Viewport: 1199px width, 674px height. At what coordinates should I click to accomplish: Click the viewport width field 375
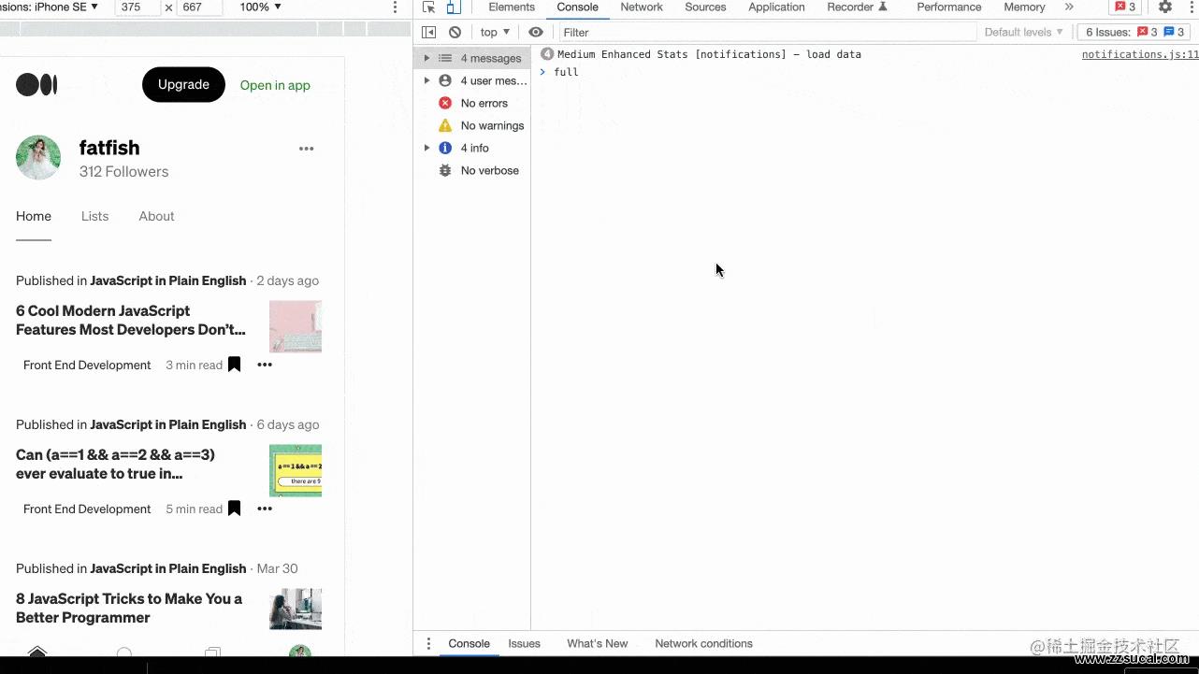(x=137, y=7)
